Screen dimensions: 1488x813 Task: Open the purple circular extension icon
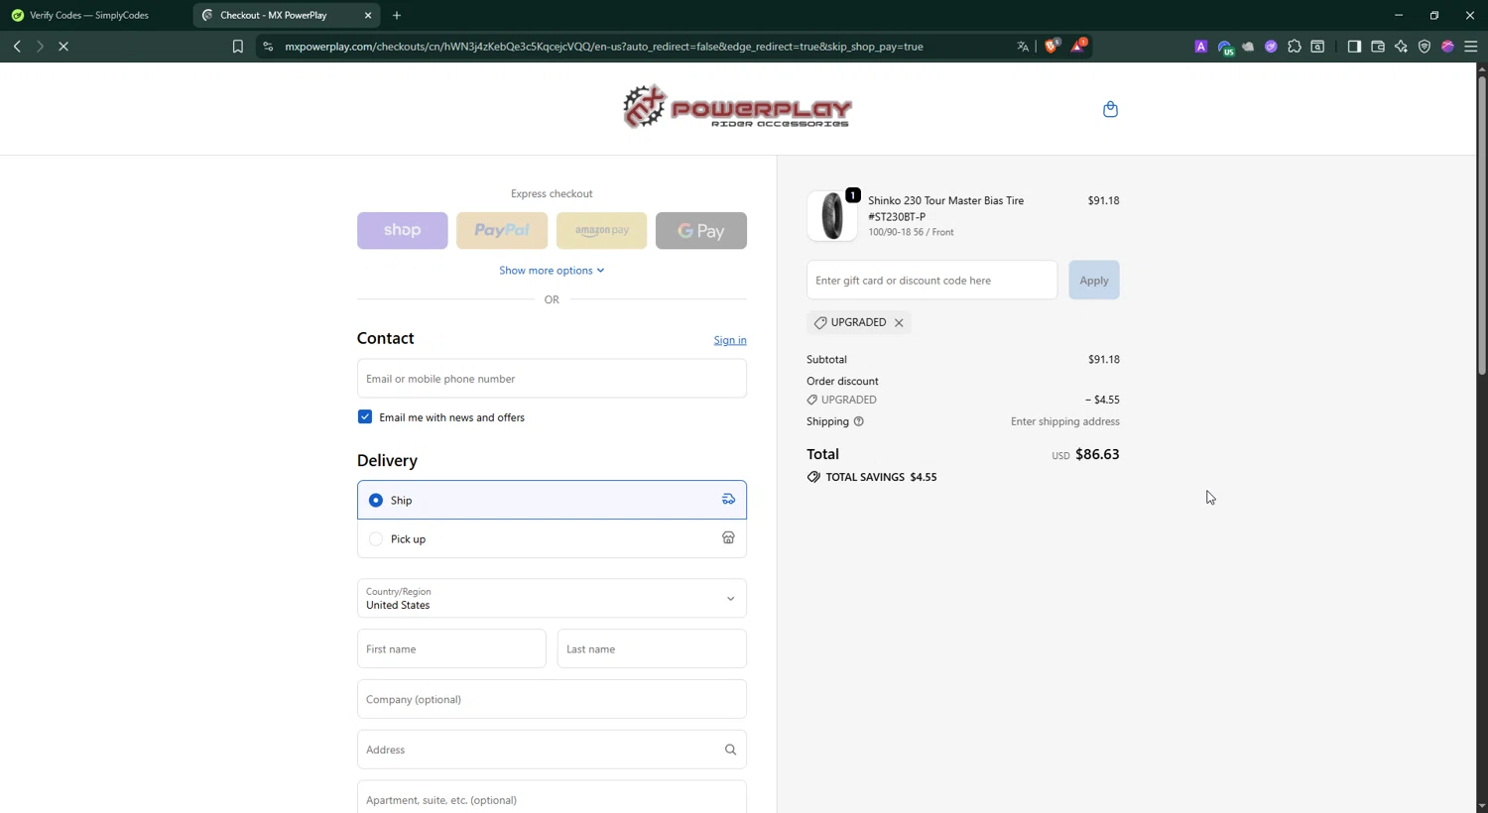coord(1271,47)
